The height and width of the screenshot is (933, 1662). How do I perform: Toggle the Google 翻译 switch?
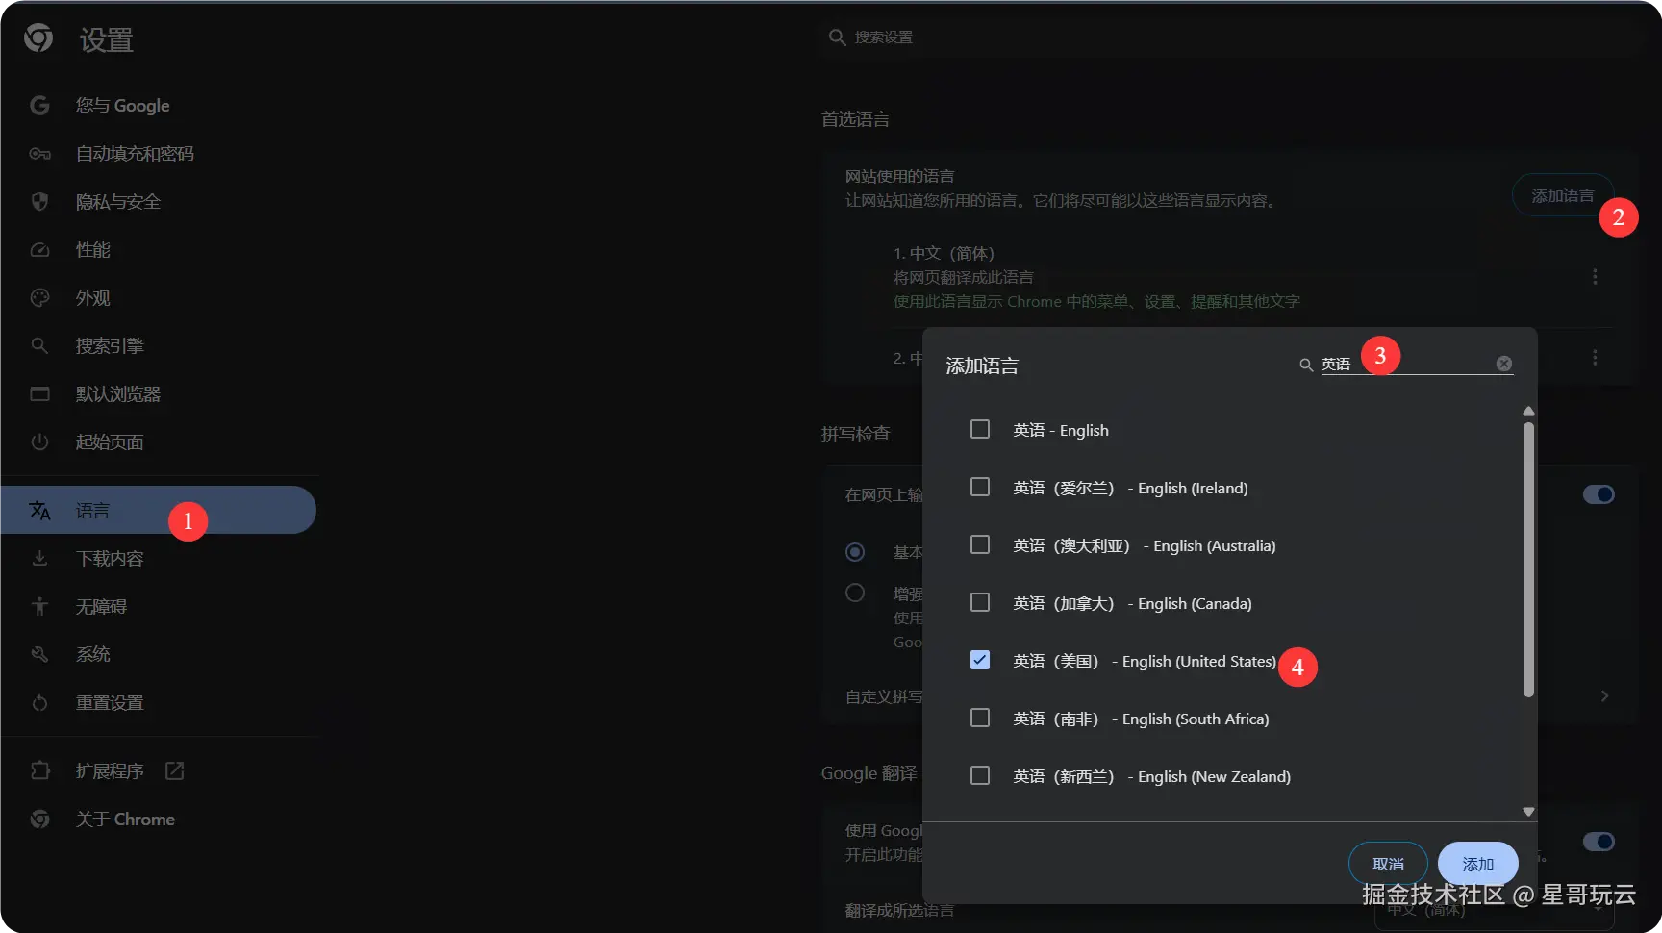1599,842
